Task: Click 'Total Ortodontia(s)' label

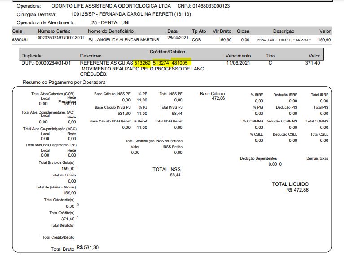Action: (x=59, y=200)
